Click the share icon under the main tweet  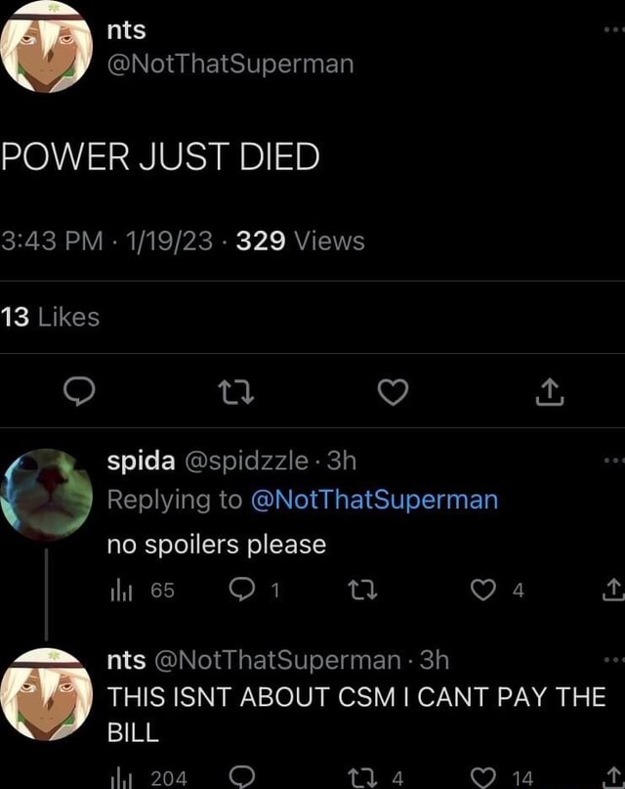551,391
